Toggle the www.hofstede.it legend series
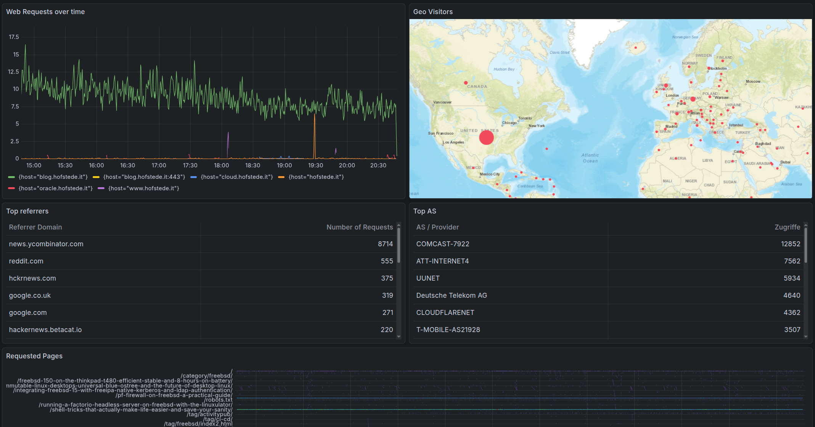Screen dimensions: 815x427 143,188
